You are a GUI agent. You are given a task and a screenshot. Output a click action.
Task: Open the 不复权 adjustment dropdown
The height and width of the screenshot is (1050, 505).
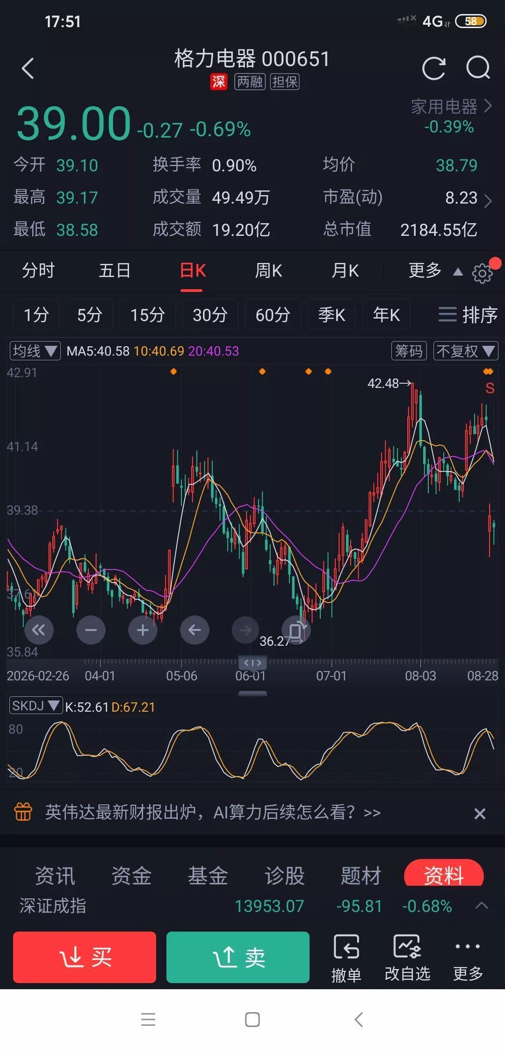tap(466, 351)
